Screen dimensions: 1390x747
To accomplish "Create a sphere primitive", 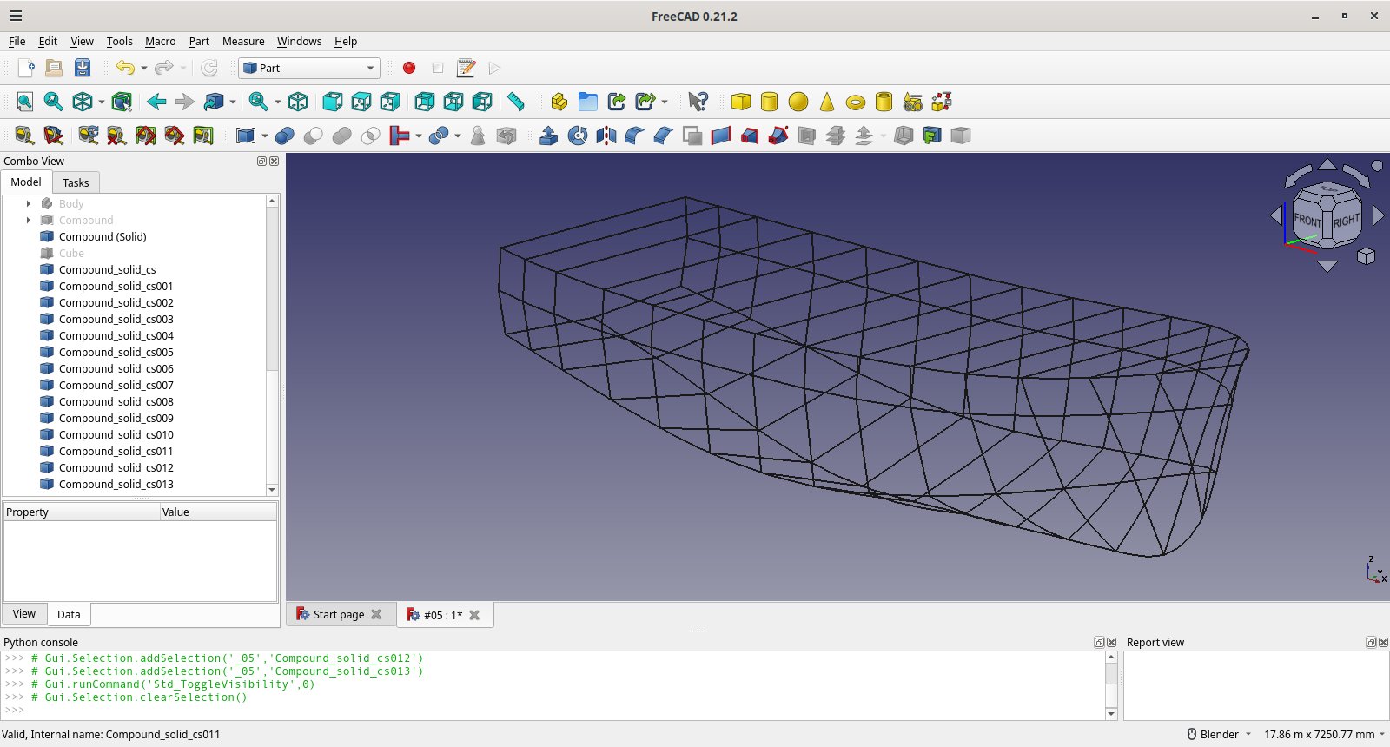I will (798, 102).
